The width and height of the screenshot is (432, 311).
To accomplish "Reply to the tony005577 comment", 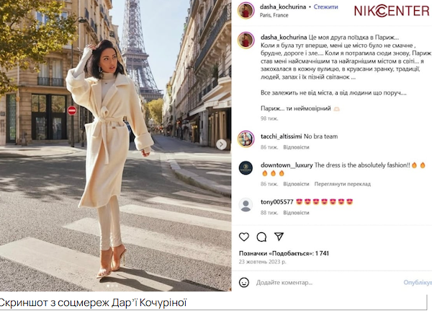I will click(x=296, y=213).
